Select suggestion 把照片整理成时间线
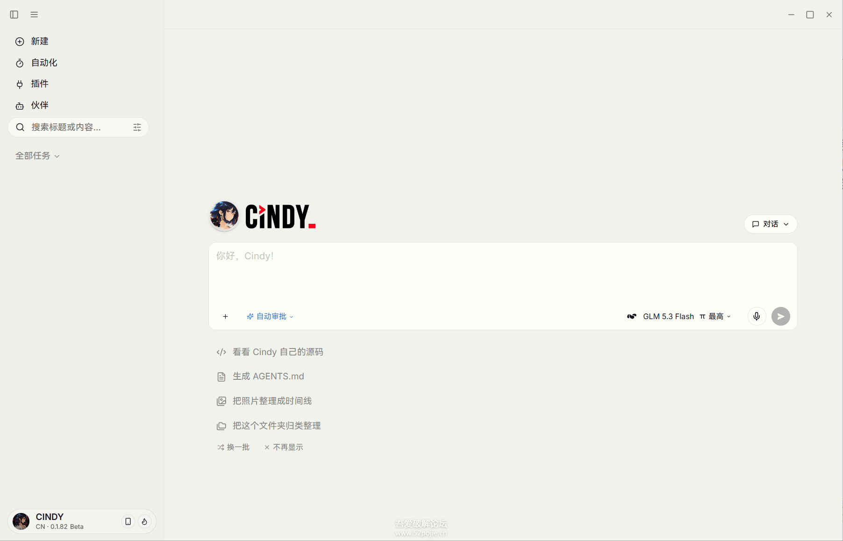The image size is (843, 541). (264, 401)
